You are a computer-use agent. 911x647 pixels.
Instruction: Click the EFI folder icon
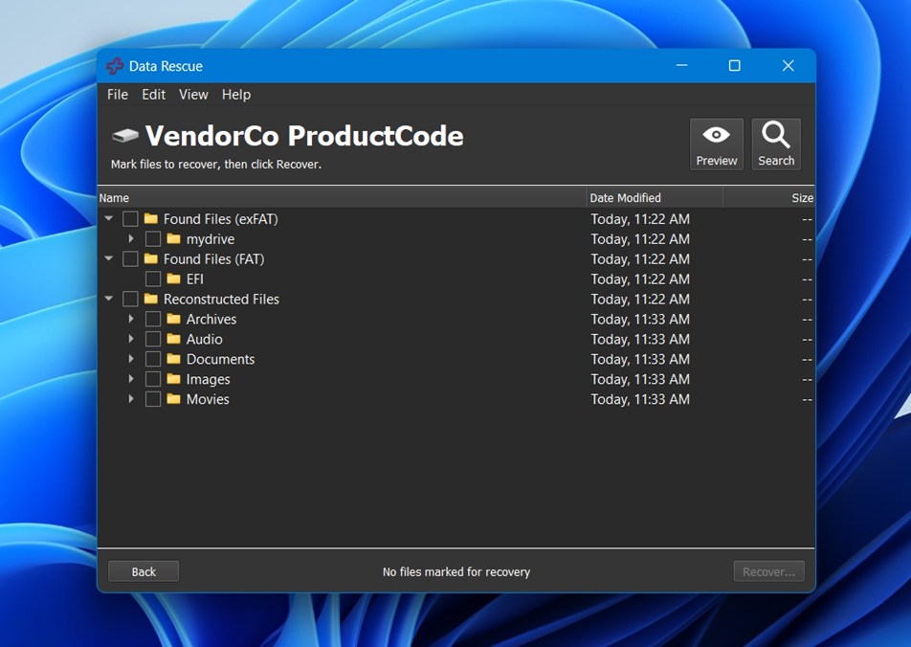point(174,279)
